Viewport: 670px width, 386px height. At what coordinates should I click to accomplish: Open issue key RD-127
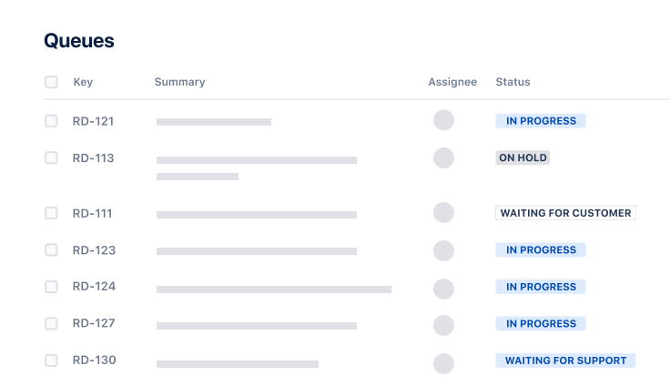pos(94,323)
